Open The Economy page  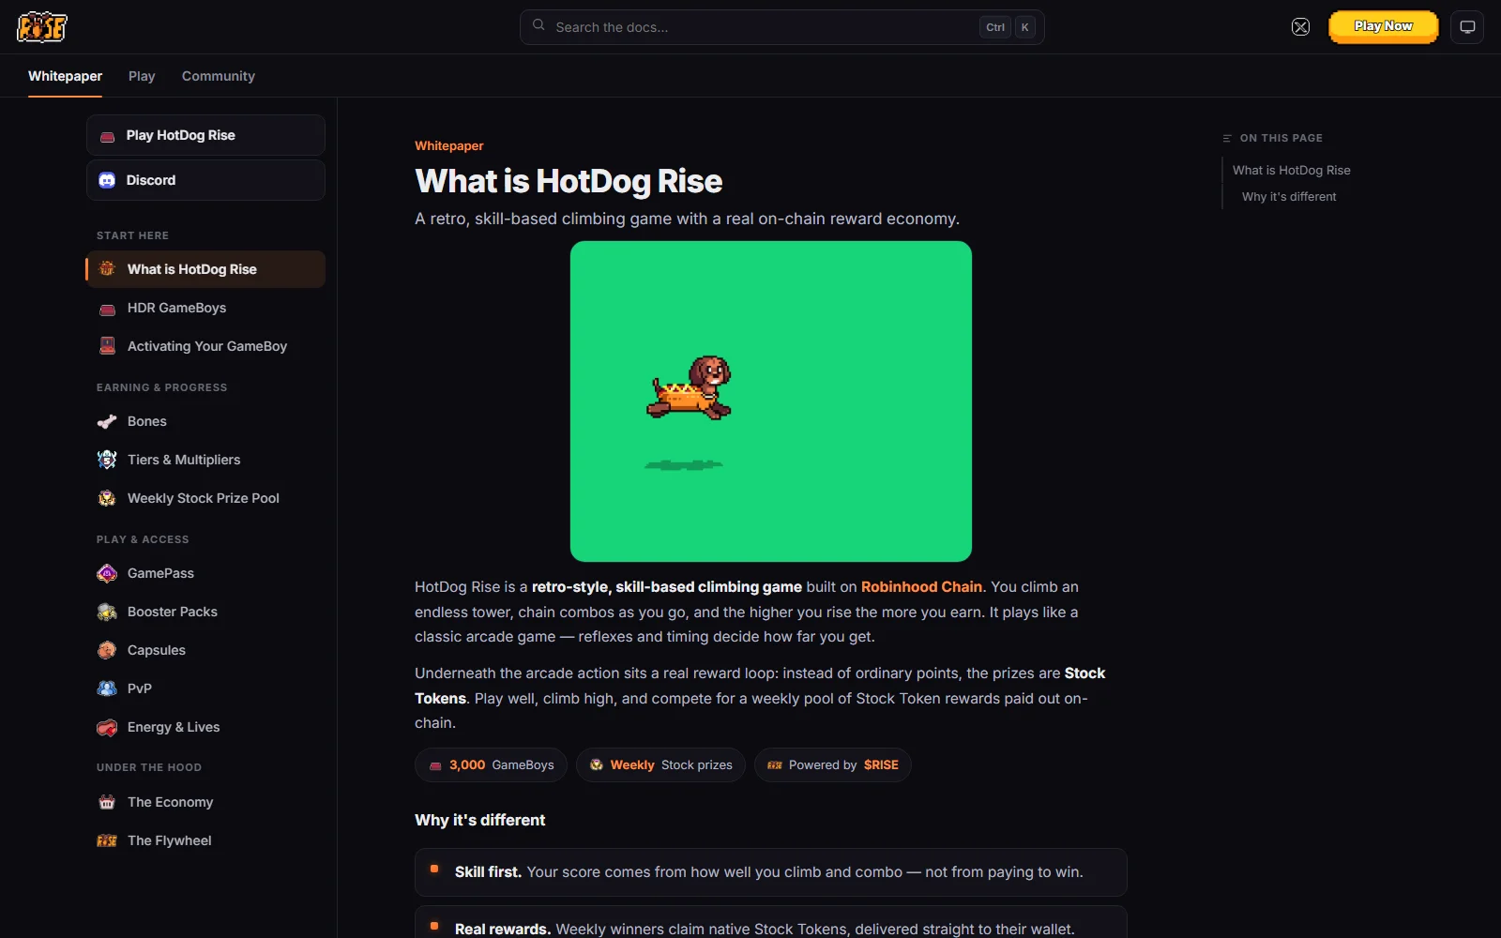click(205, 802)
